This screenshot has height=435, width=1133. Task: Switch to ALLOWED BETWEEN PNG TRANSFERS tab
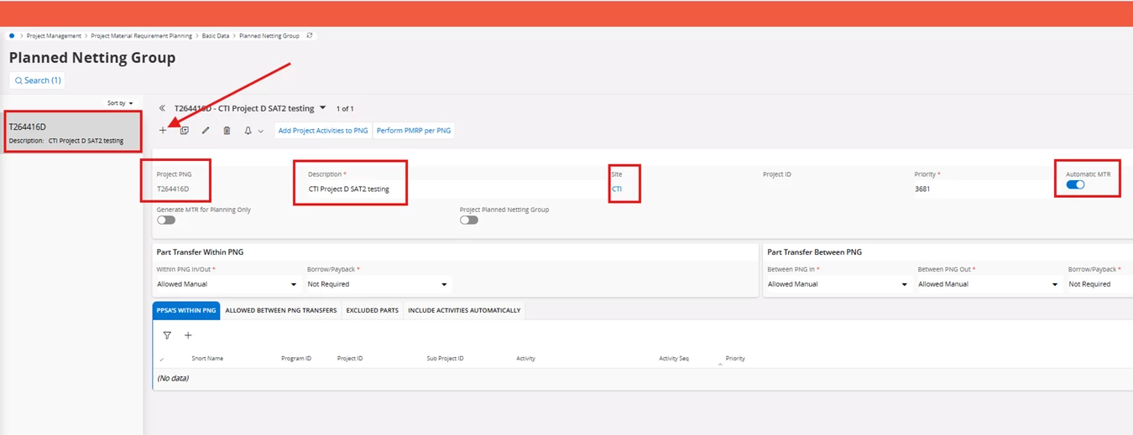[281, 310]
